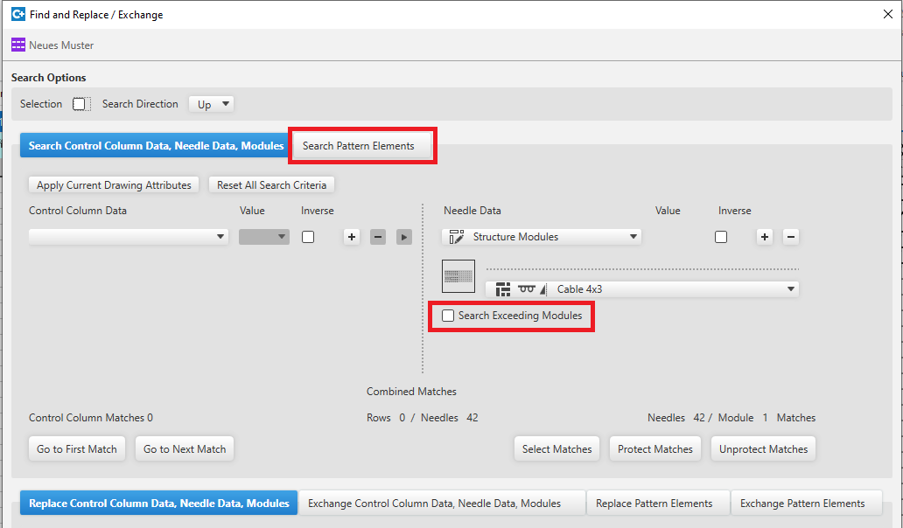Click Reset All Search Criteria button

coord(271,185)
